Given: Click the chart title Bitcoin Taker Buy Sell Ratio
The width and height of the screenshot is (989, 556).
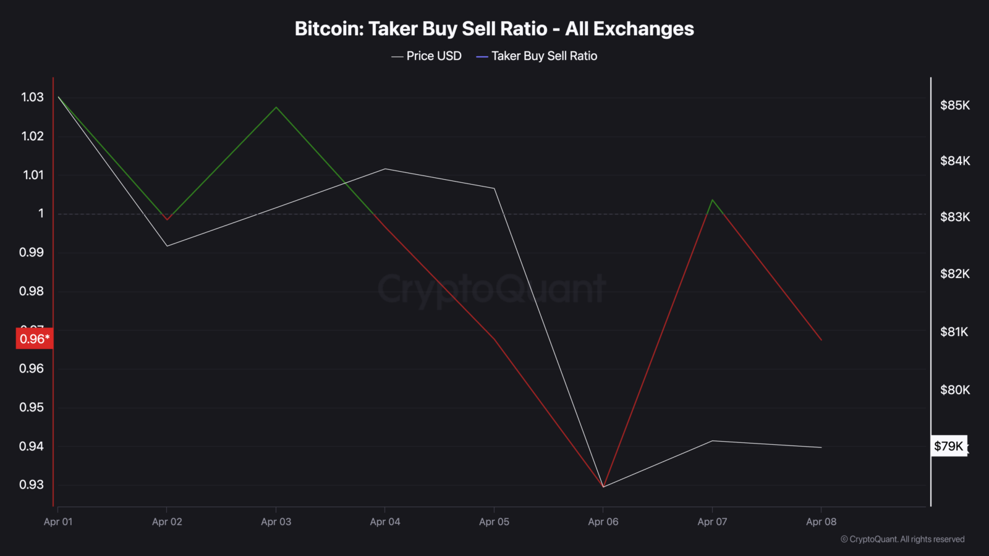Looking at the screenshot, I should click(x=494, y=28).
